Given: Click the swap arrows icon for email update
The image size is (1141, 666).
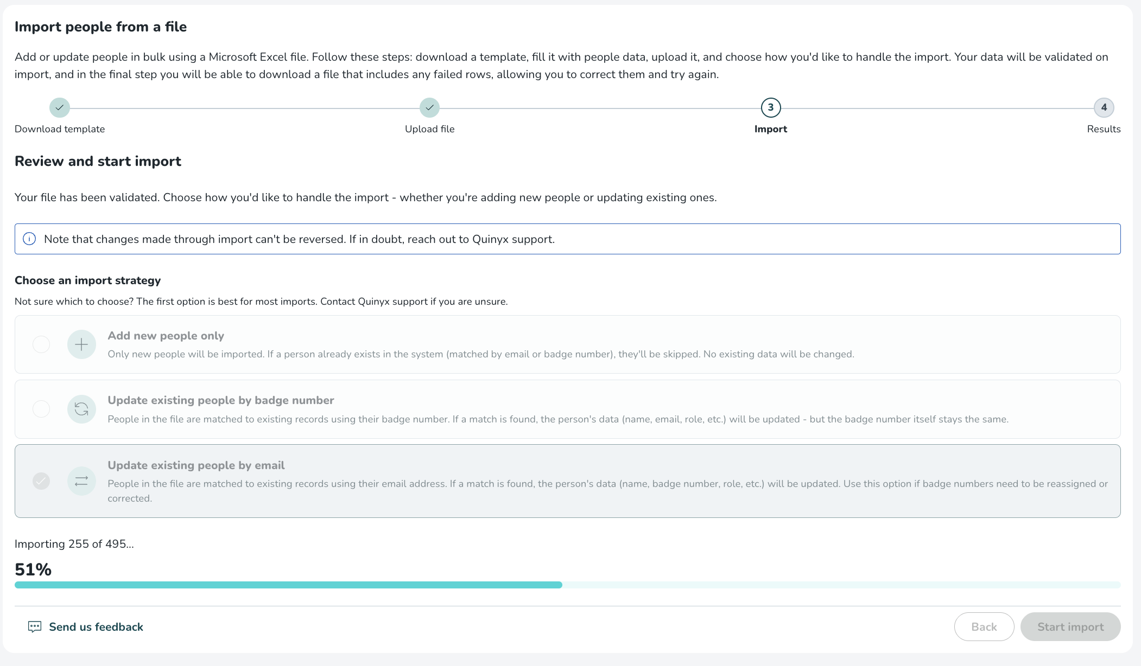Looking at the screenshot, I should coord(81,481).
